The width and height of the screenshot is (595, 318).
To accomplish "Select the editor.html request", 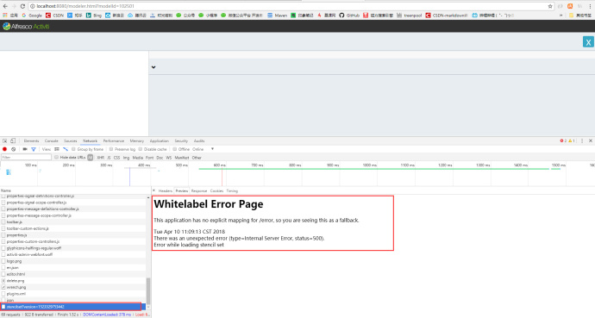I will (x=72, y=274).
